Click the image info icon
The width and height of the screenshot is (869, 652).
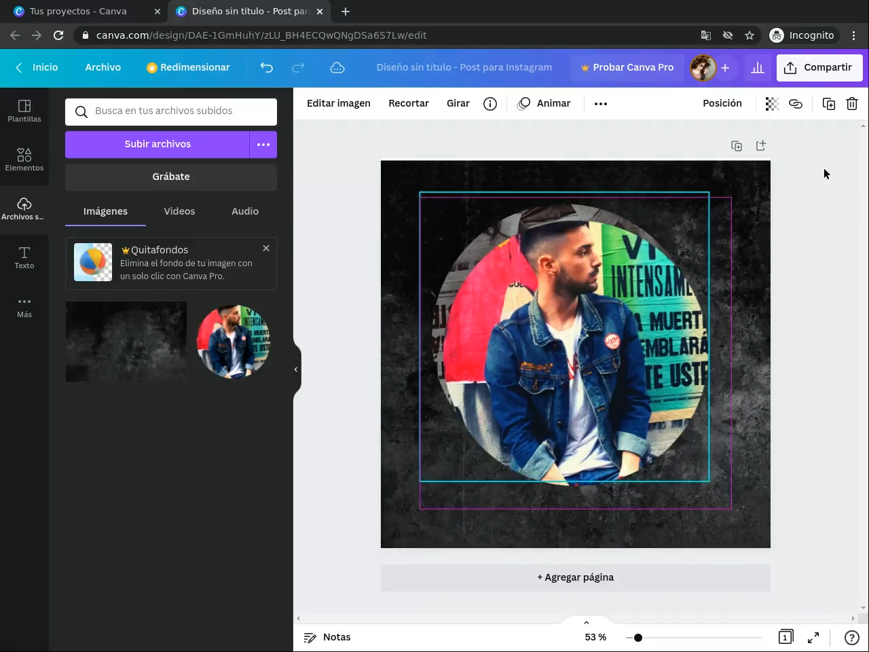(490, 103)
